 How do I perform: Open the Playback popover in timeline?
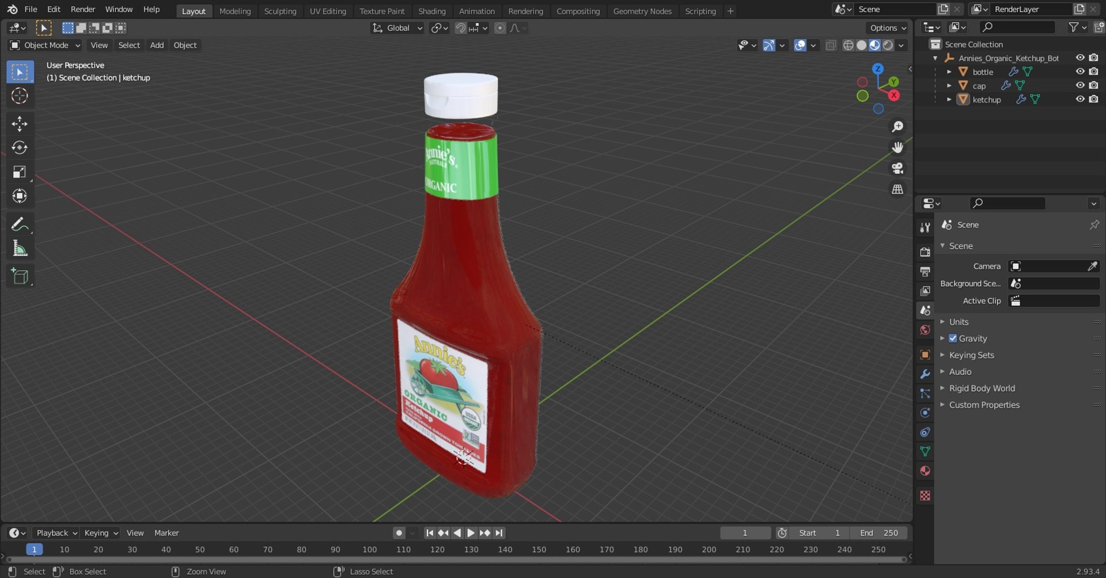(56, 533)
